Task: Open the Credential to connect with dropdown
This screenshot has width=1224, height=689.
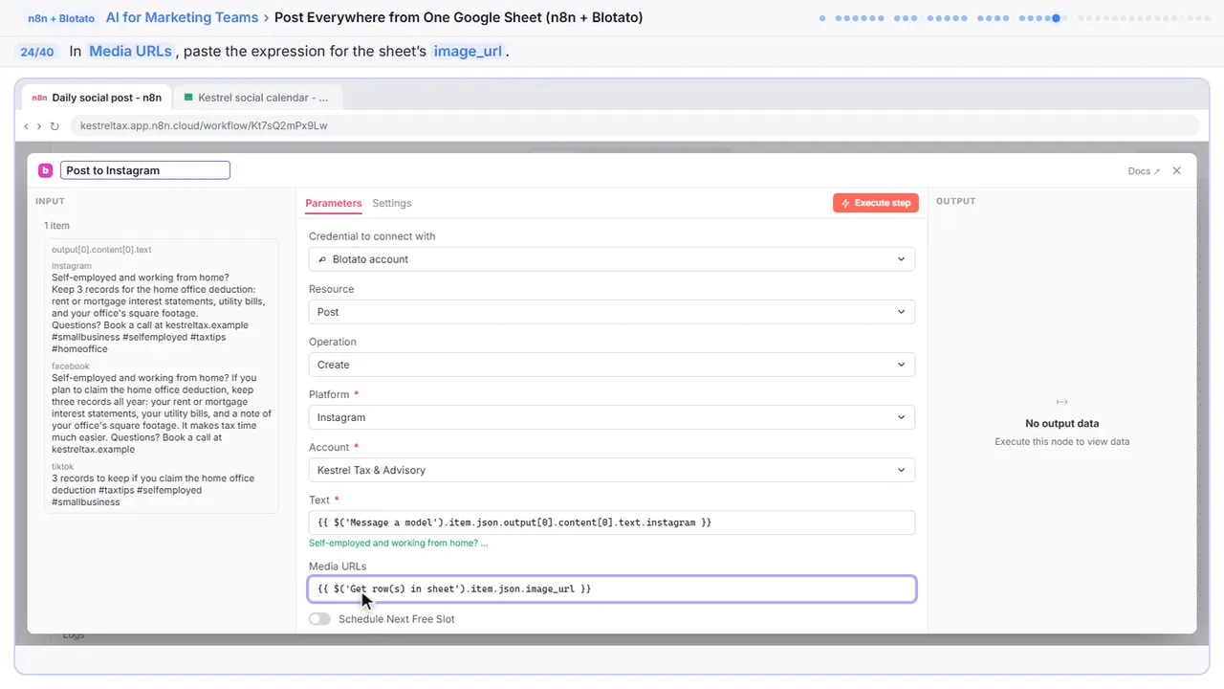Action: [x=612, y=259]
